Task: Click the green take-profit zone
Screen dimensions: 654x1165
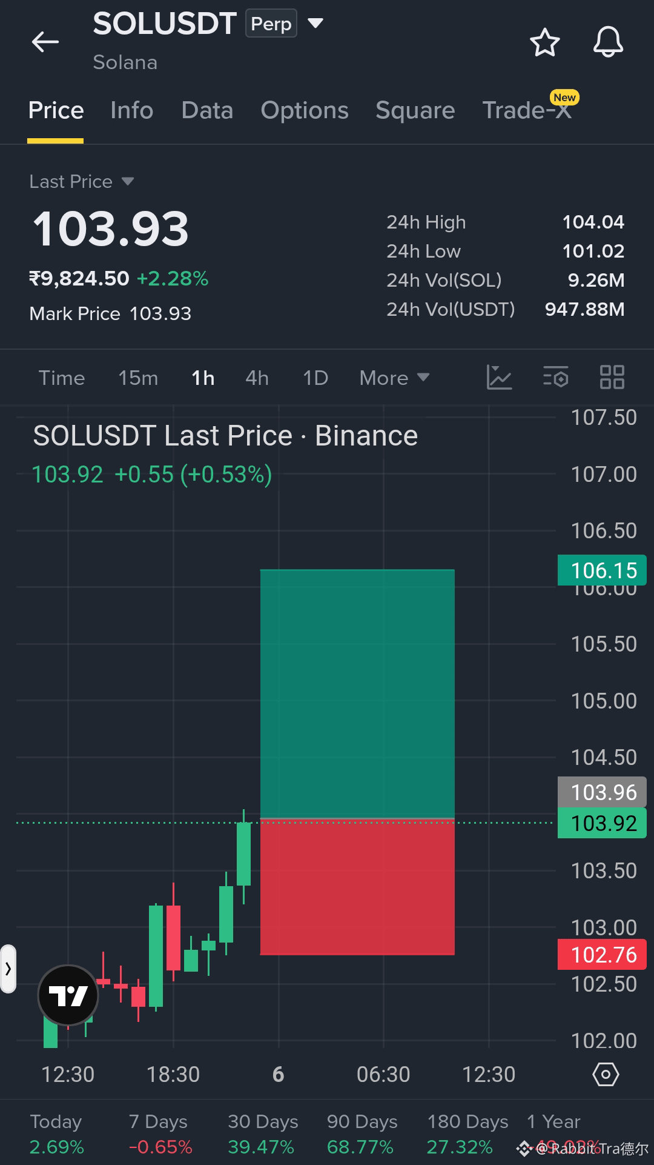Action: point(357,693)
